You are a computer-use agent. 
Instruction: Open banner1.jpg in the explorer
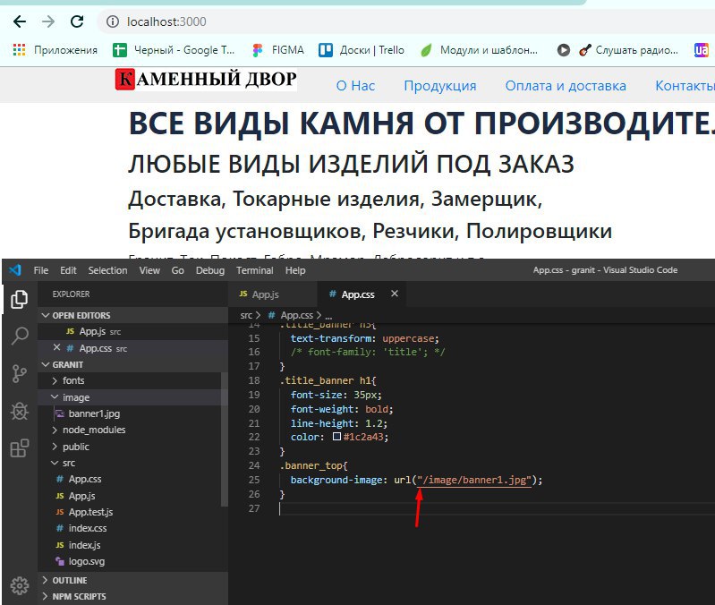[x=130, y=413]
